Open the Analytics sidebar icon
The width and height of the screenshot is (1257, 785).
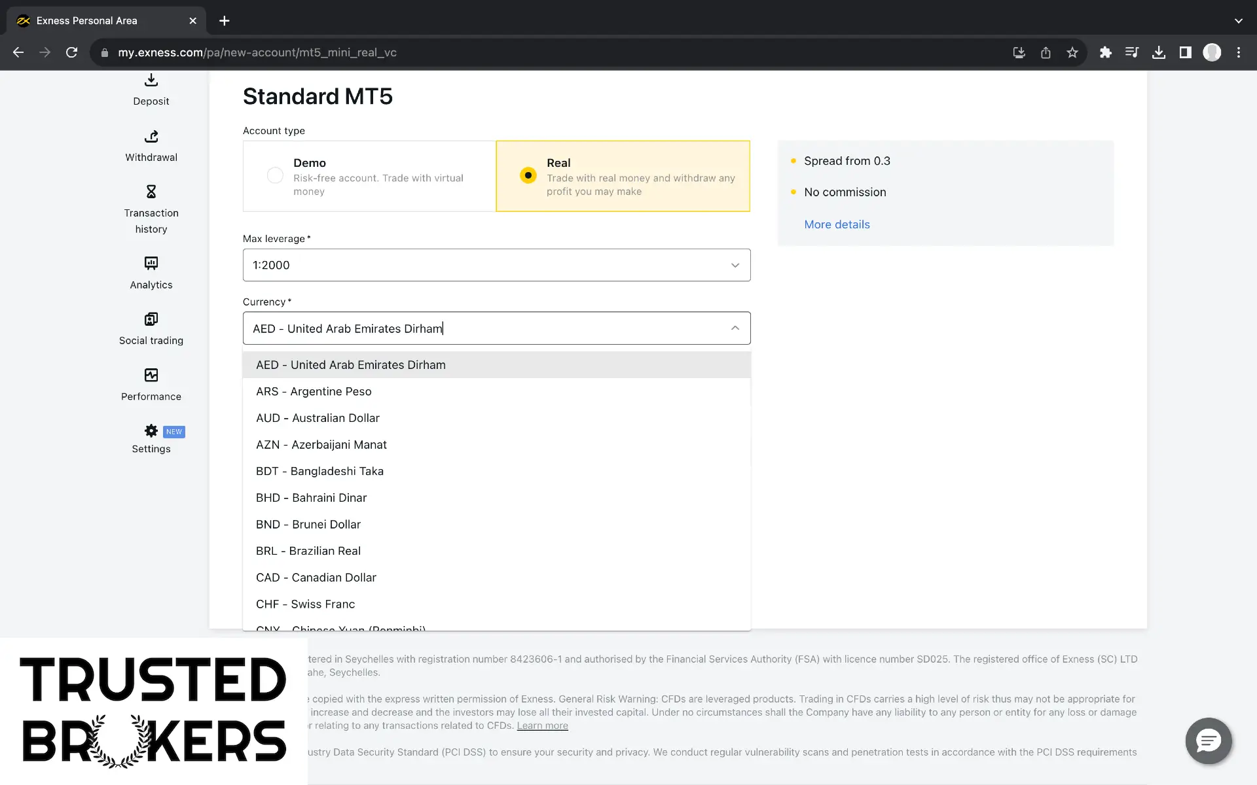coord(151,263)
